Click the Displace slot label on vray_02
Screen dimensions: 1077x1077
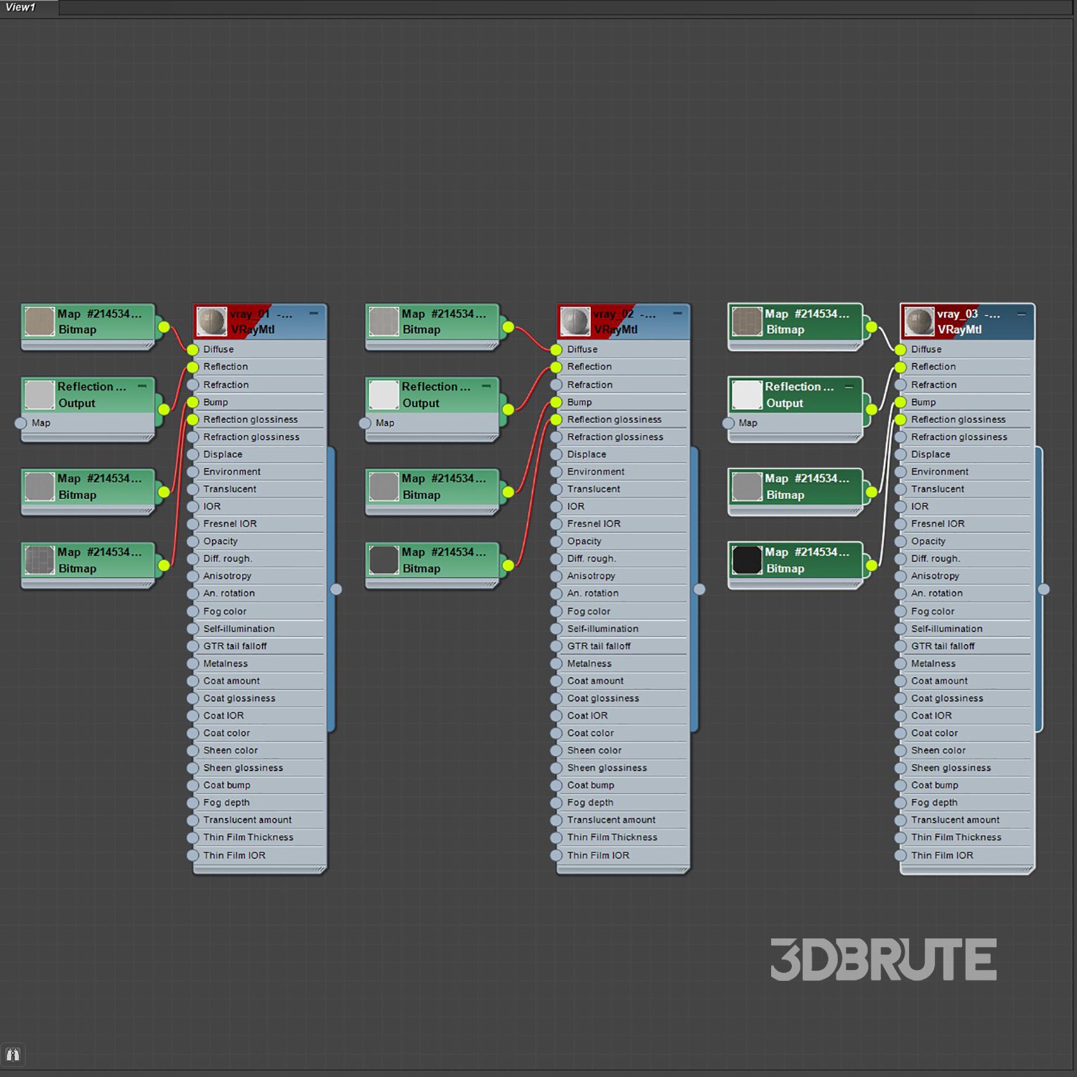pos(587,454)
